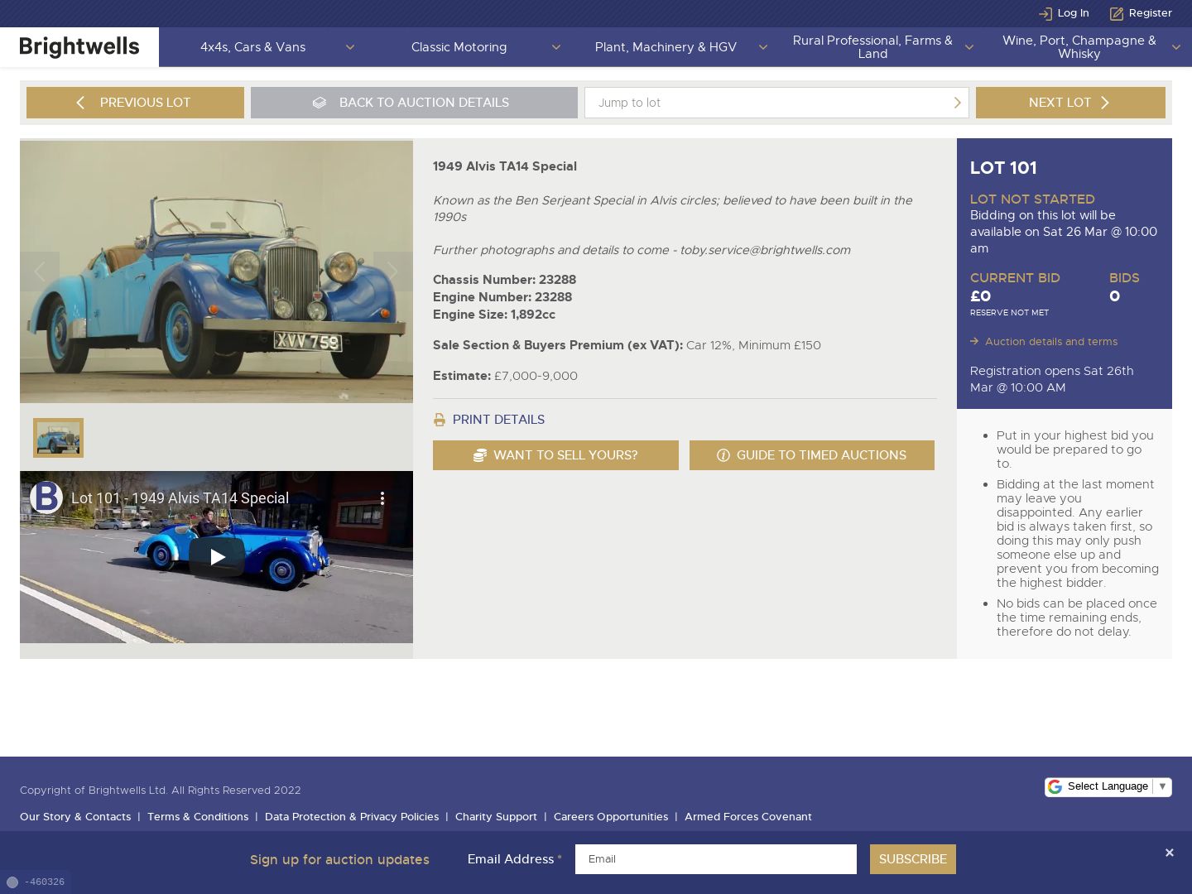Click the Email address input field

pyautogui.click(x=716, y=859)
